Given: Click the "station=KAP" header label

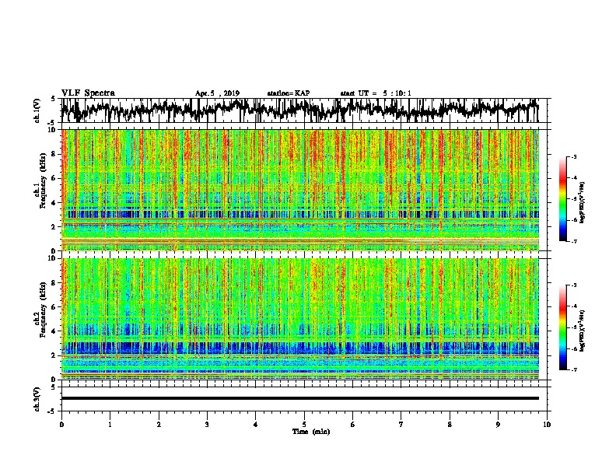Looking at the screenshot, I should click(x=289, y=93).
